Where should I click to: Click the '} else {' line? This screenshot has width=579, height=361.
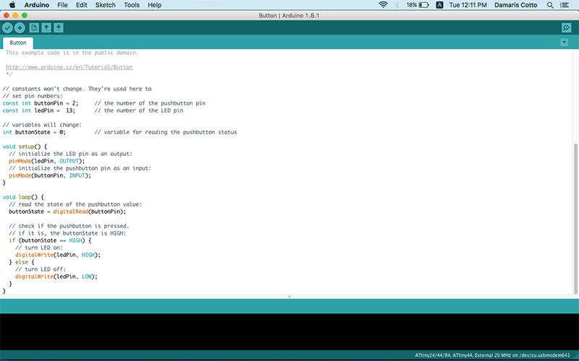coord(22,262)
